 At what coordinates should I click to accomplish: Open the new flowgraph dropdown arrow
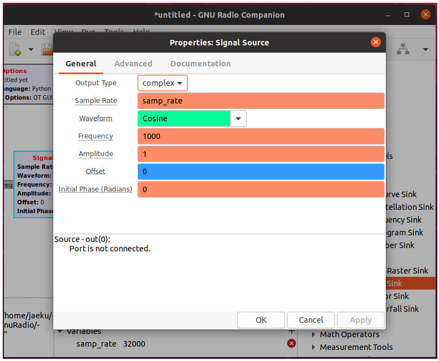click(31, 49)
